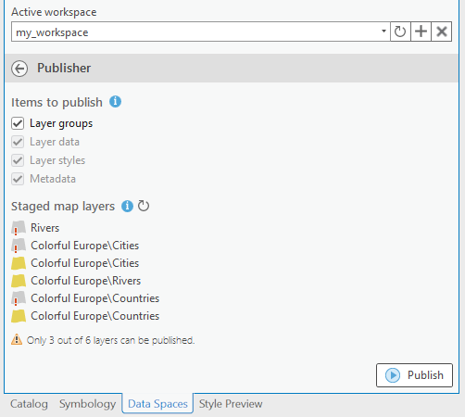Screen dimensions: 465x417
Task: Refresh the staged map layers list
Action: pos(144,206)
